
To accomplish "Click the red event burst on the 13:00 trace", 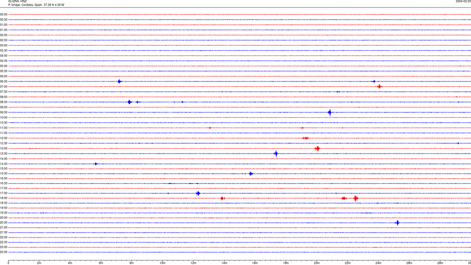I will tap(317, 148).
